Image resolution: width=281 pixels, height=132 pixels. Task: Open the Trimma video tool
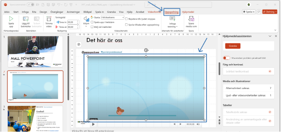pyautogui.click(x=49, y=22)
